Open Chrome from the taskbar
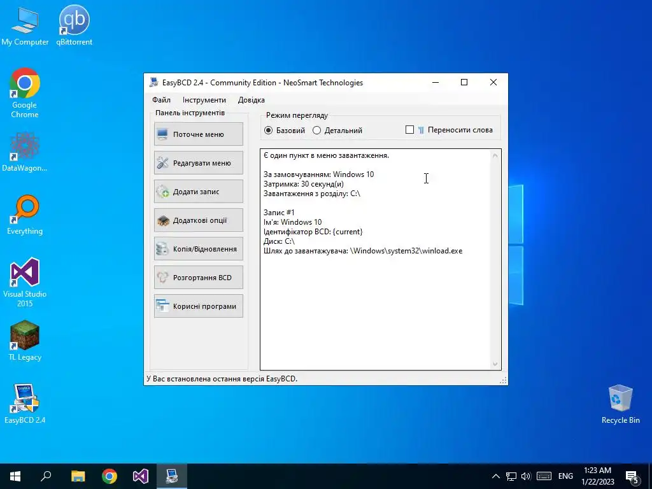Viewport: 652px width, 489px height. tap(110, 476)
